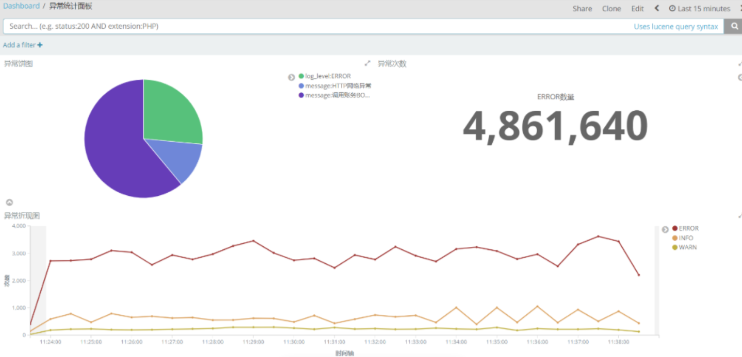Click the magnifier search button
Screen dimensions: 742x357
pyautogui.click(x=734, y=26)
